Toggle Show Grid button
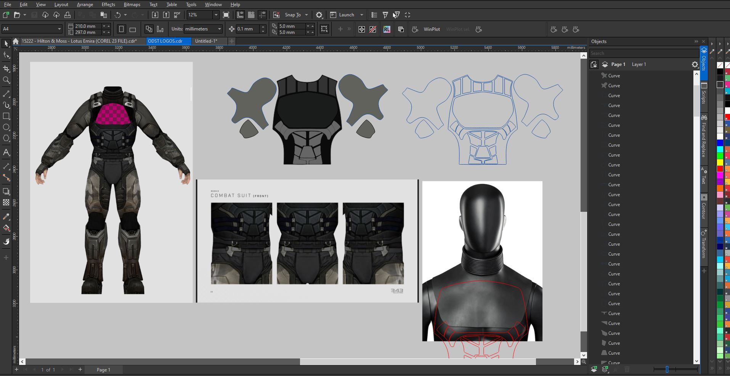 [251, 15]
